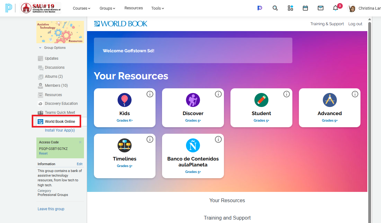Open the app grid icon

pos(290,8)
